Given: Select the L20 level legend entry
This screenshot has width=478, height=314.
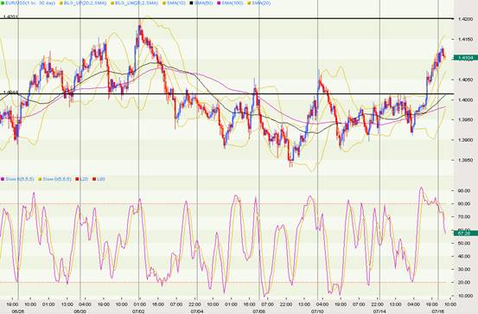Looking at the screenshot, I should 81,179.
